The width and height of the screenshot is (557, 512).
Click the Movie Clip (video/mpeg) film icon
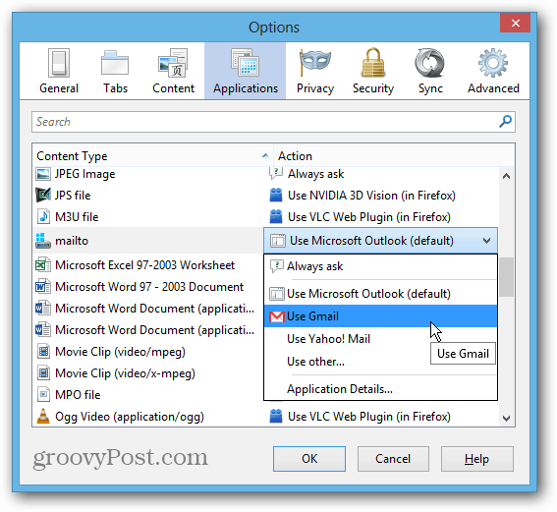point(43,352)
